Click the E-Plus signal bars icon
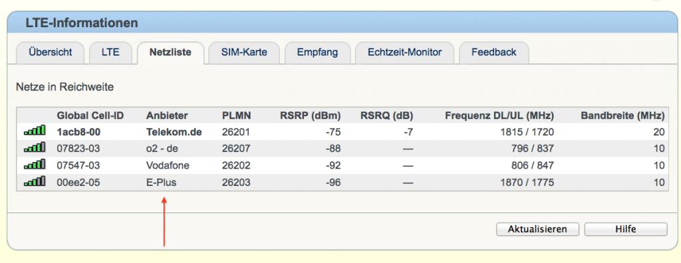The height and width of the screenshot is (263, 681). 35,181
